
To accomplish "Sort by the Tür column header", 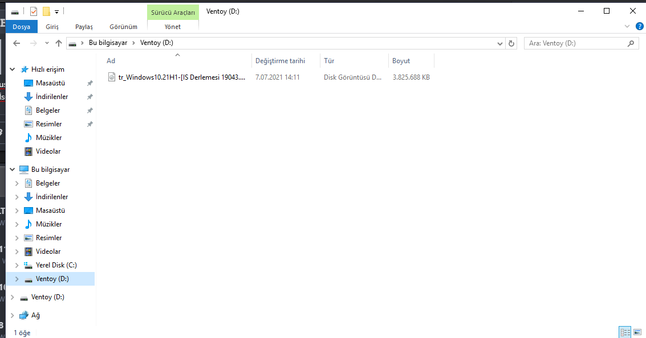I will click(329, 61).
